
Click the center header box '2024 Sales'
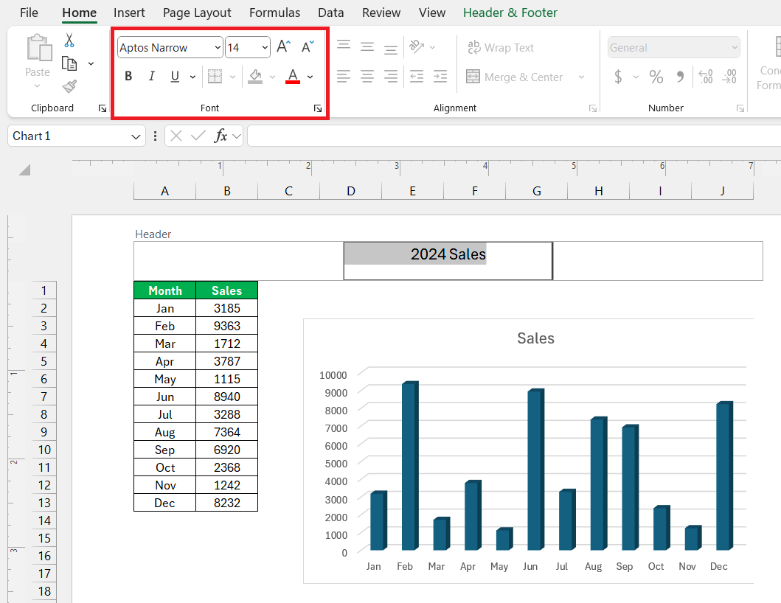448,260
